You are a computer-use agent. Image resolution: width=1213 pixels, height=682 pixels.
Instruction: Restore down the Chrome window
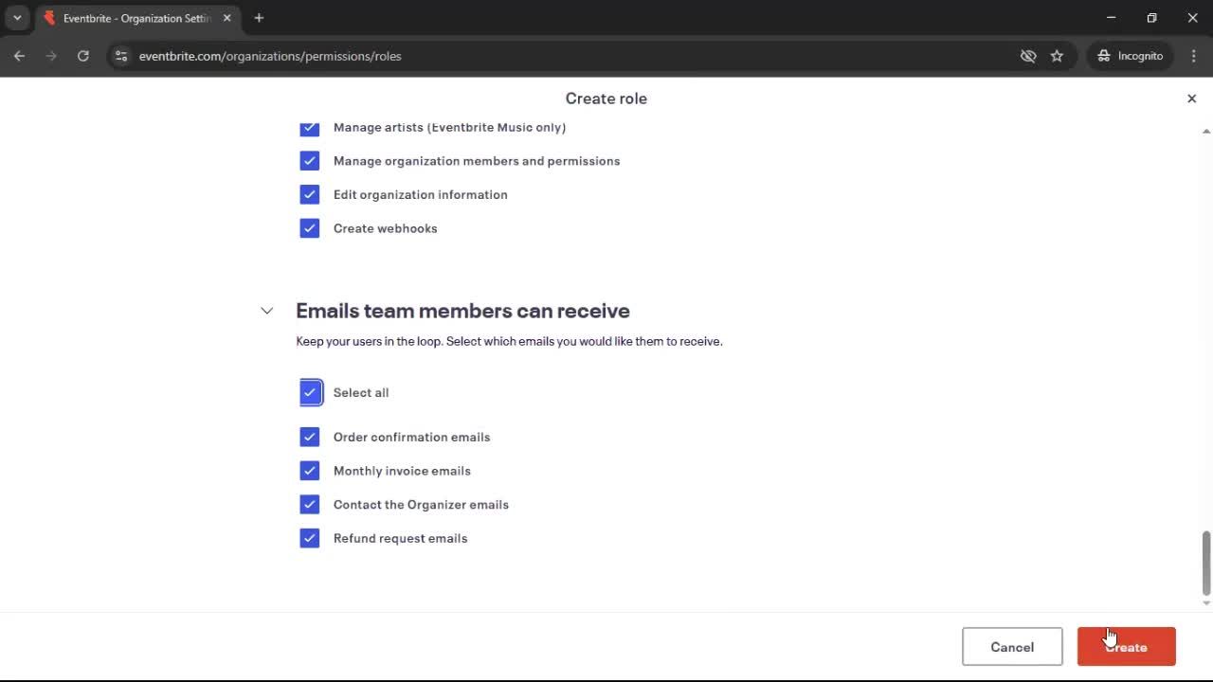pos(1152,18)
